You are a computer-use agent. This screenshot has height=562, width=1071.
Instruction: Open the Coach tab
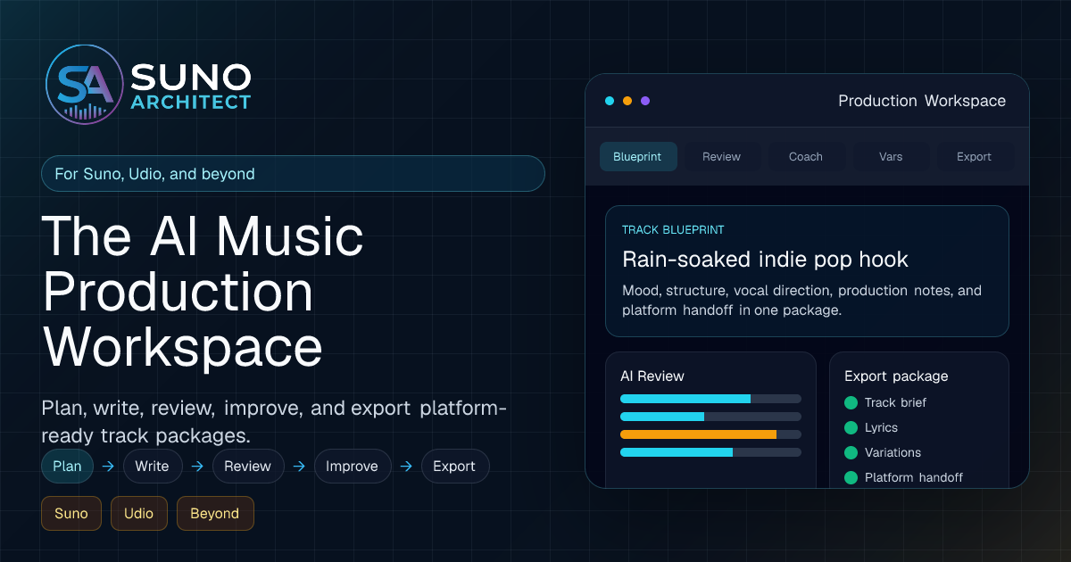805,156
